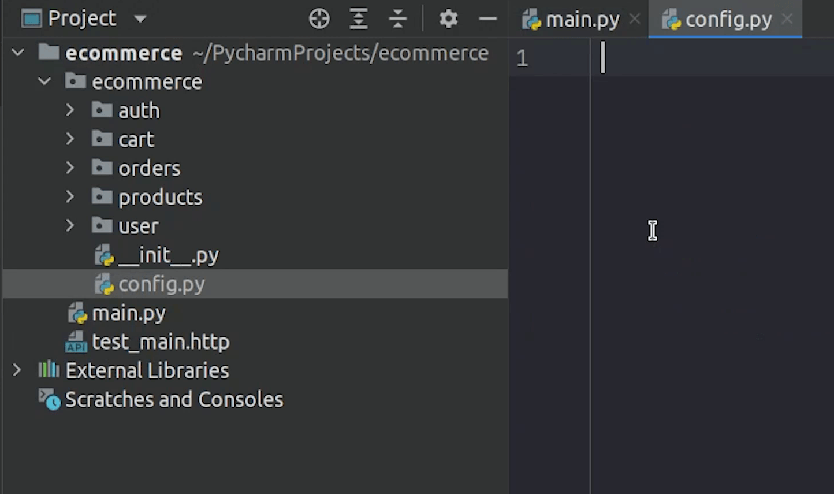Click the test_main.http API file icon
This screenshot has width=834, height=494.
pos(76,341)
